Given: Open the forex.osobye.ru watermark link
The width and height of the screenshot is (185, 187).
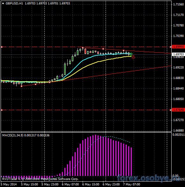Looking at the screenshot, I should (149, 178).
